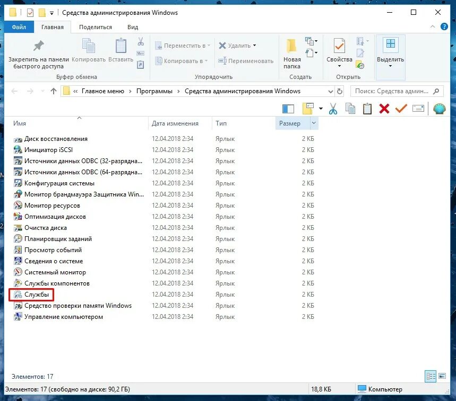Viewport: 456px width, 401px height.
Task: Click the ribbon scissors Cut icon
Action: click(x=141, y=41)
